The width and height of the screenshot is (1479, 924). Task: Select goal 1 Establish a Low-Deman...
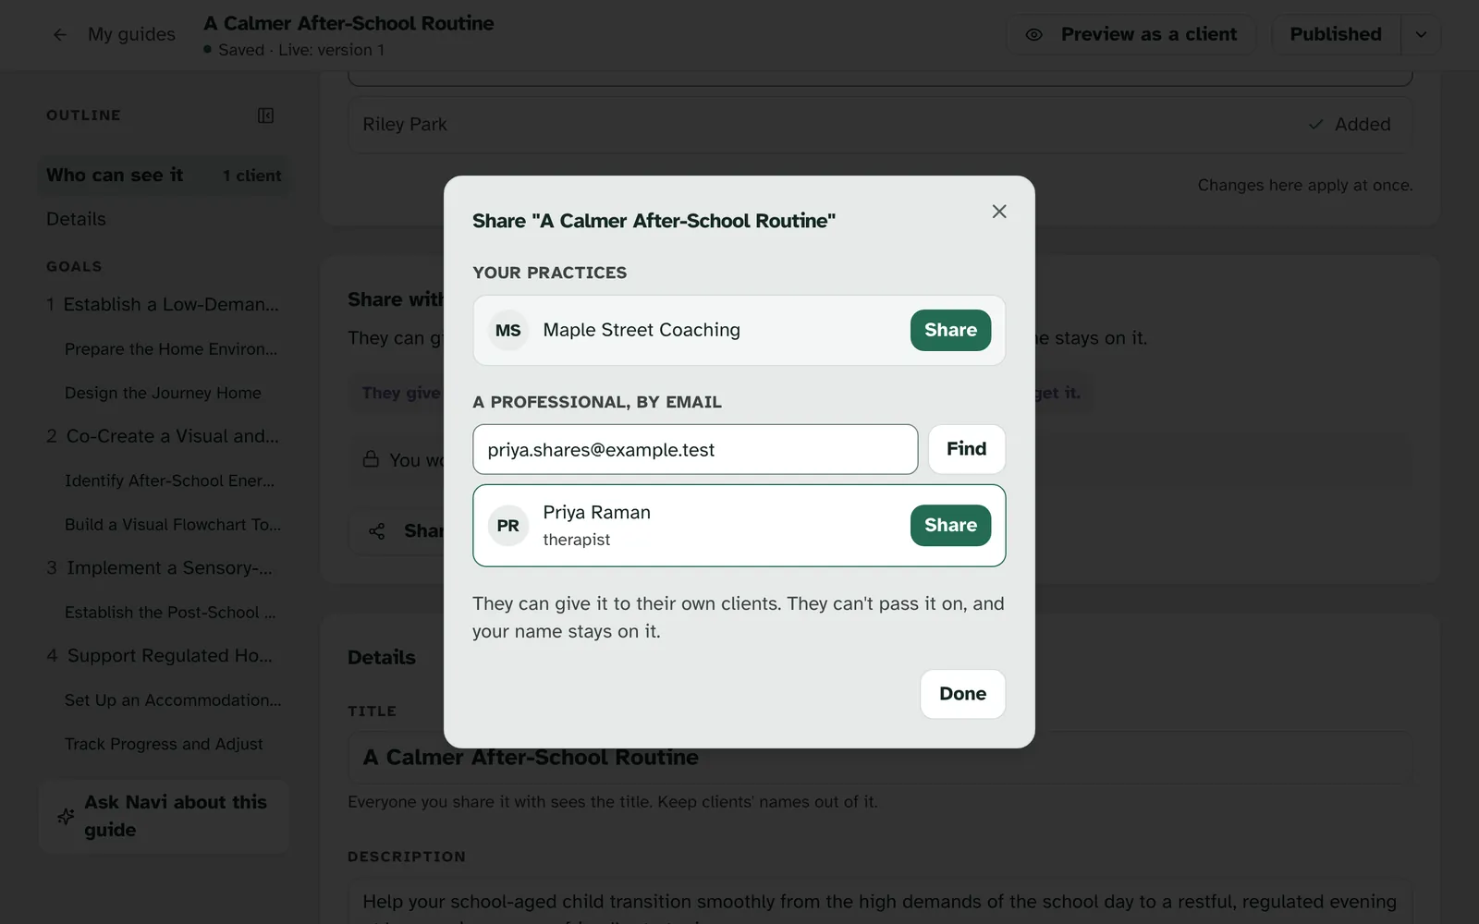(x=163, y=304)
